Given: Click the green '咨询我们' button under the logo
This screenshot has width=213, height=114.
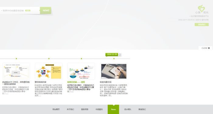Looking at the screenshot, I should pyautogui.click(x=201, y=25).
